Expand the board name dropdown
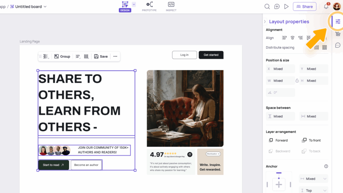The height and width of the screenshot is (193, 343). [x=45, y=7]
